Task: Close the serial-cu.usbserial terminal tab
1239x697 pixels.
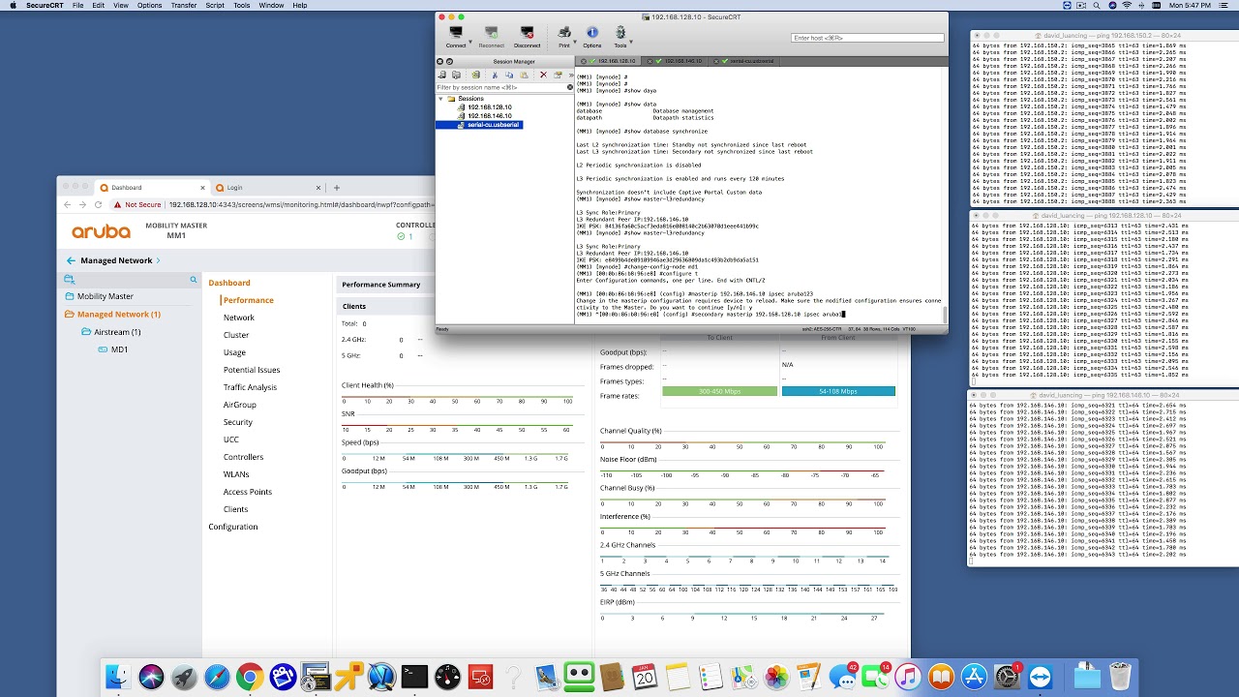Action: 716,61
